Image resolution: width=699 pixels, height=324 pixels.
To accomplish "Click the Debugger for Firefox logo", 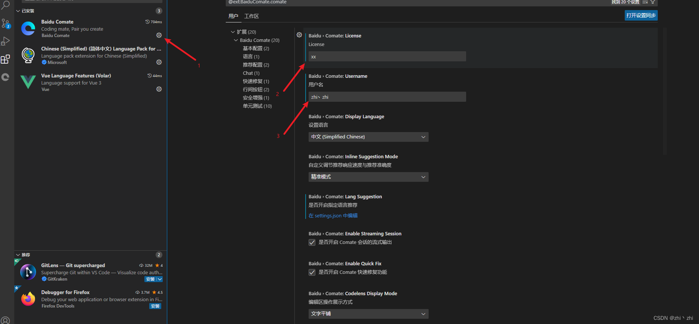I will point(28,299).
